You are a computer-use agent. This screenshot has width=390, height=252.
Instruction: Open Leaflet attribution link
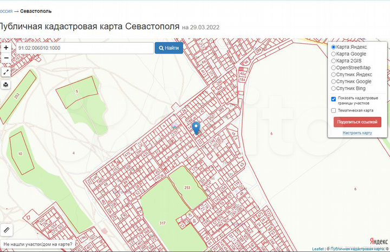coord(318,249)
